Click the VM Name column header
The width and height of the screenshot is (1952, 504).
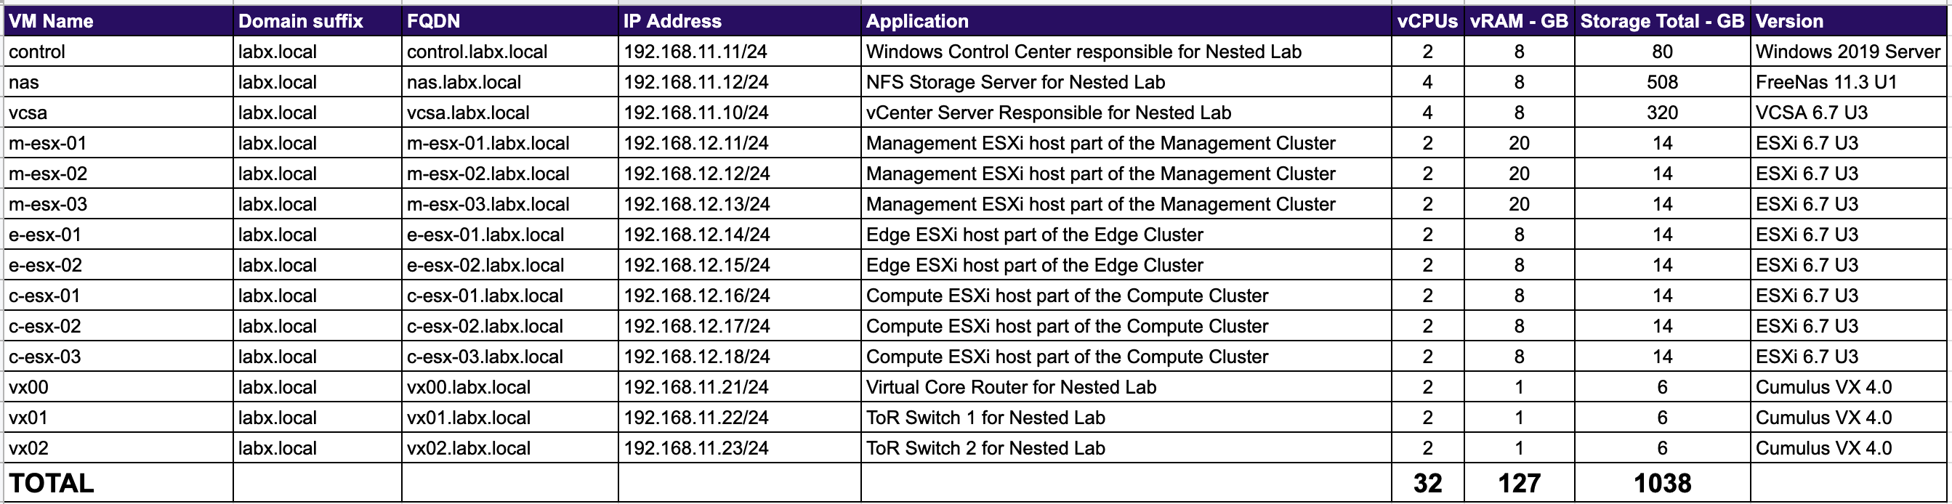tap(51, 21)
